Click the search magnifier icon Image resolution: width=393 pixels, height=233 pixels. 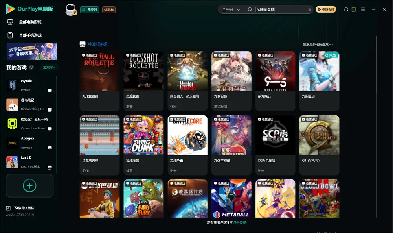pos(250,9)
